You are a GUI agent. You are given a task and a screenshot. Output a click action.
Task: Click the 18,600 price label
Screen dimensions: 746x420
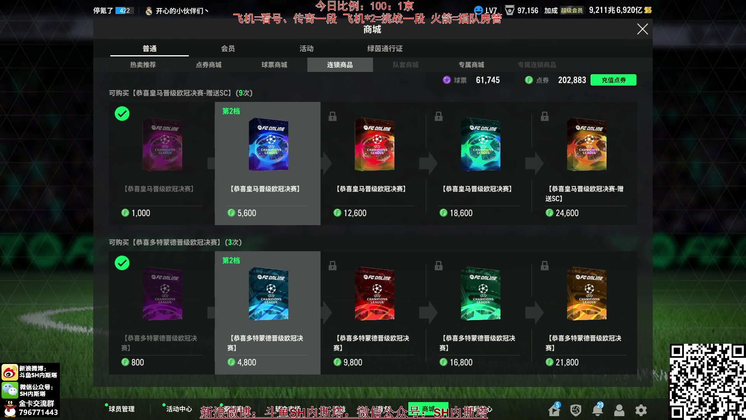pos(461,213)
